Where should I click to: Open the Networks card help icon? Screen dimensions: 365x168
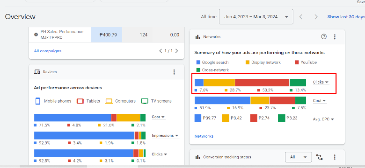click(x=324, y=37)
